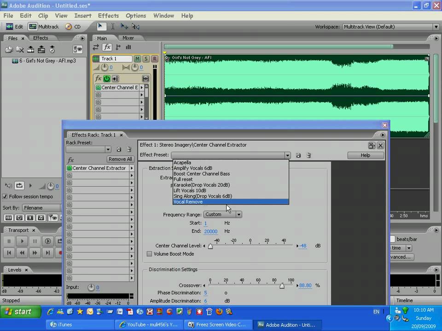Switch to the Mixer tab
Image resolution: width=442 pixels, height=331 pixels.
[x=128, y=38]
